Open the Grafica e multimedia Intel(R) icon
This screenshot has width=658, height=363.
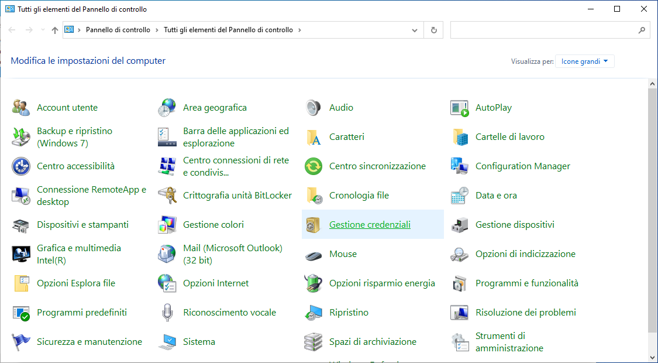(x=21, y=254)
